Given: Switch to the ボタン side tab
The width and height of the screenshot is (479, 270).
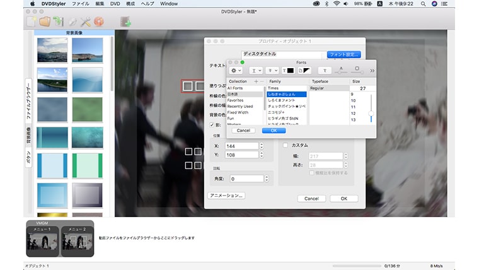Looking at the screenshot, I should [x=28, y=157].
